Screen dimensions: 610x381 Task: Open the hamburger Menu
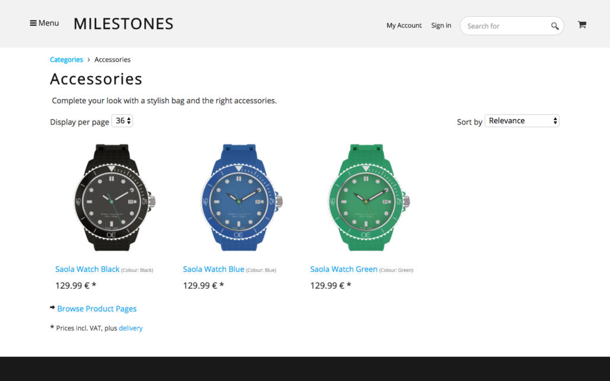pos(44,23)
